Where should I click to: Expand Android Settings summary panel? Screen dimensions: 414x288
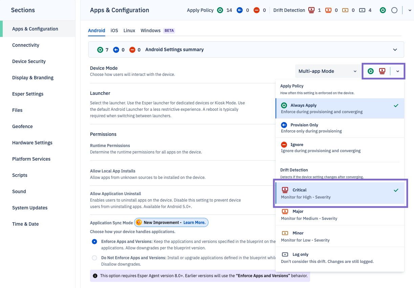[x=395, y=50]
